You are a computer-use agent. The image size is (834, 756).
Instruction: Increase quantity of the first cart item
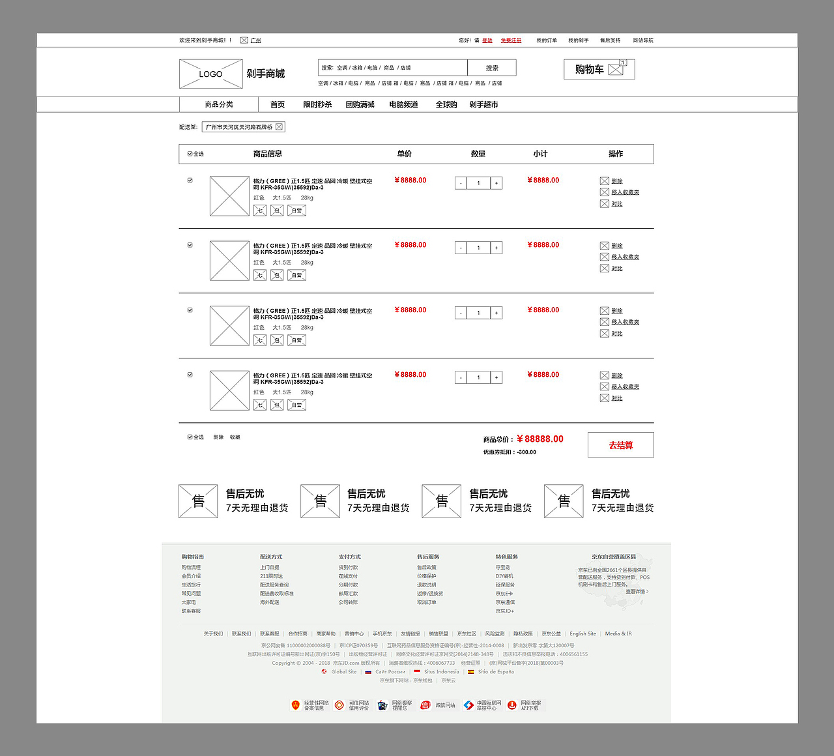(x=496, y=183)
